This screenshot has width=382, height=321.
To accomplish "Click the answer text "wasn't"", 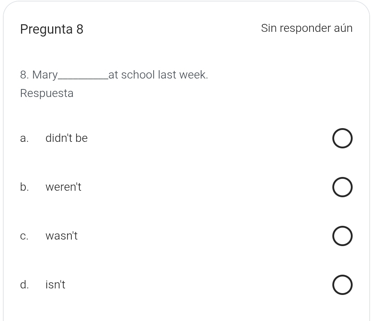I will tap(61, 236).
